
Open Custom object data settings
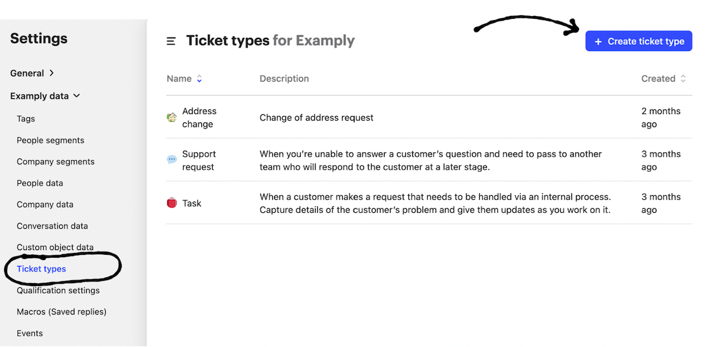tap(55, 247)
